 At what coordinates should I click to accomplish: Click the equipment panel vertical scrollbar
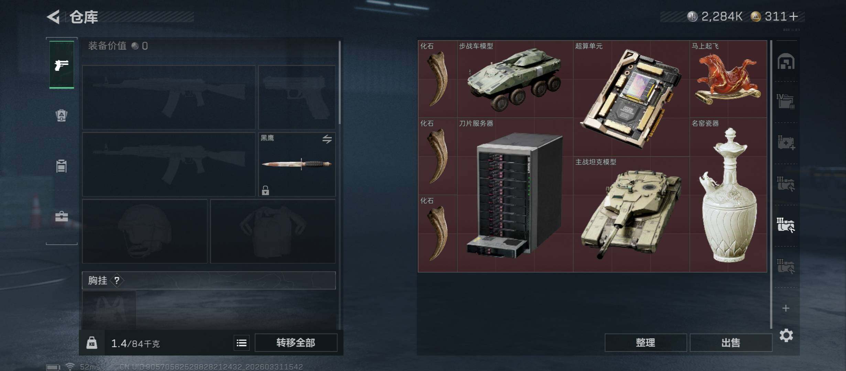point(339,82)
